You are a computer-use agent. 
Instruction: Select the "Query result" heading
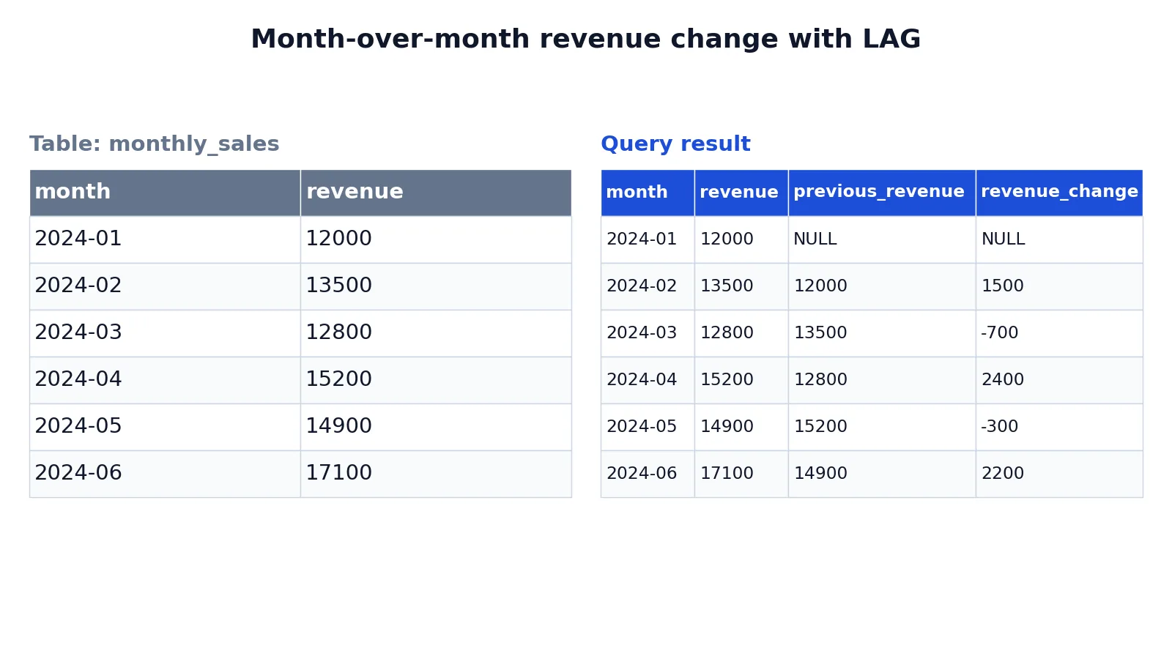point(675,144)
